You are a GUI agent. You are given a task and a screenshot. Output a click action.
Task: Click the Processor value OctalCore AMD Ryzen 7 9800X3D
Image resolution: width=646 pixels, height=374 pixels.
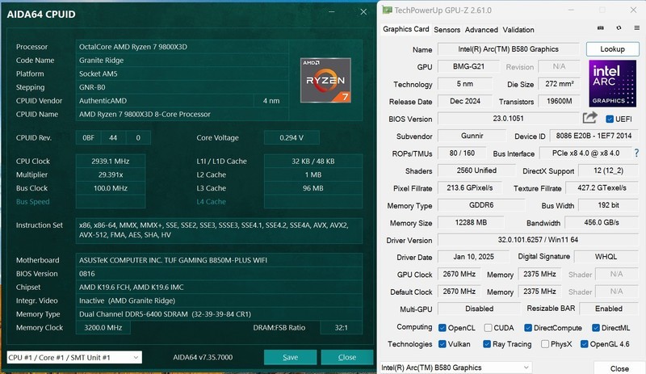pyautogui.click(x=181, y=47)
